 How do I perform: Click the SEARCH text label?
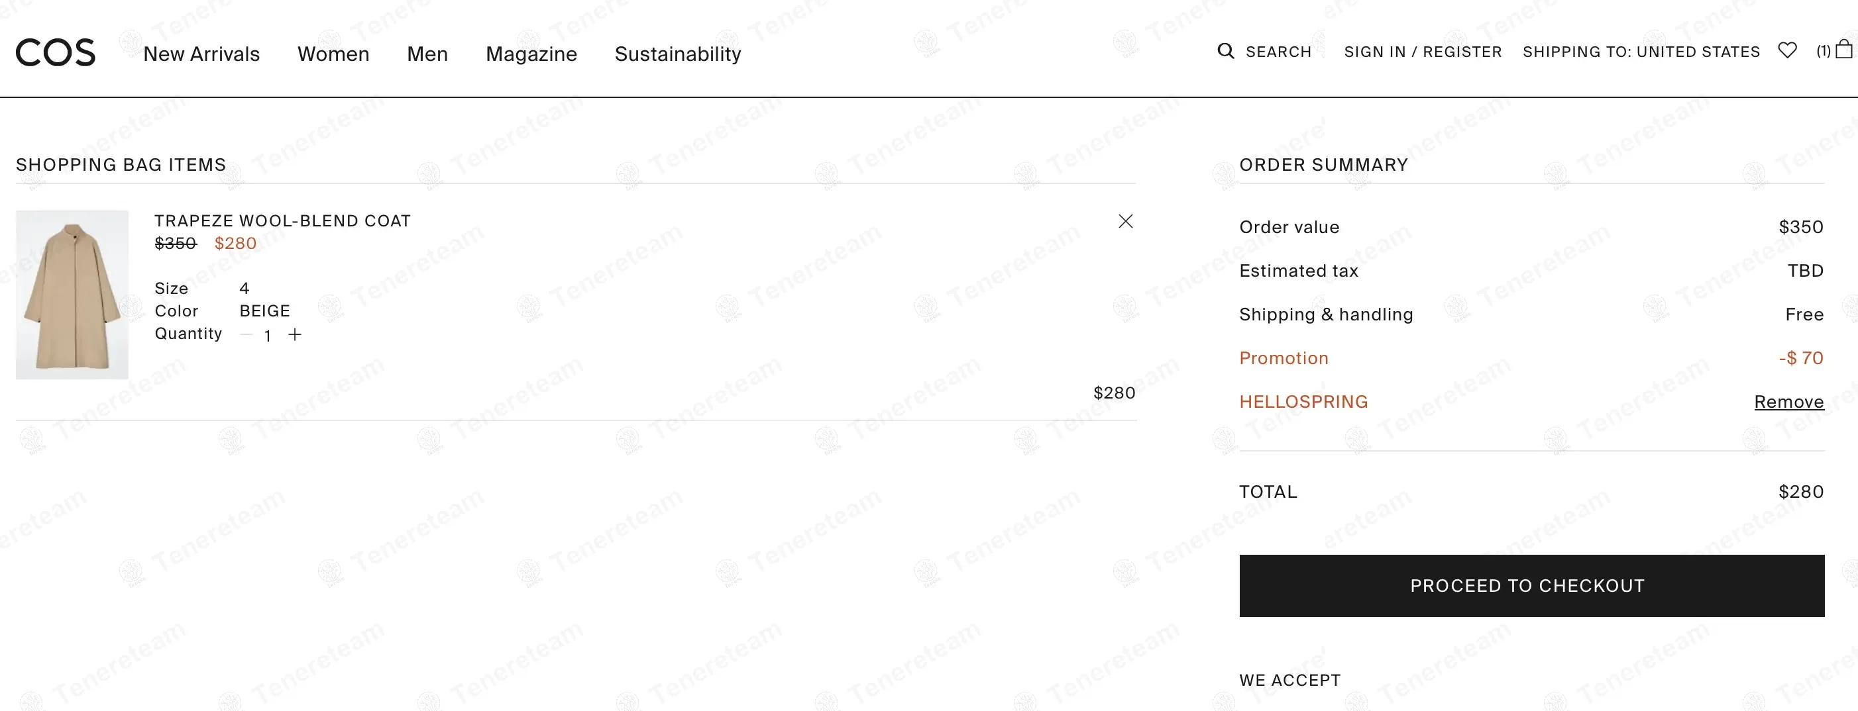1278,52
